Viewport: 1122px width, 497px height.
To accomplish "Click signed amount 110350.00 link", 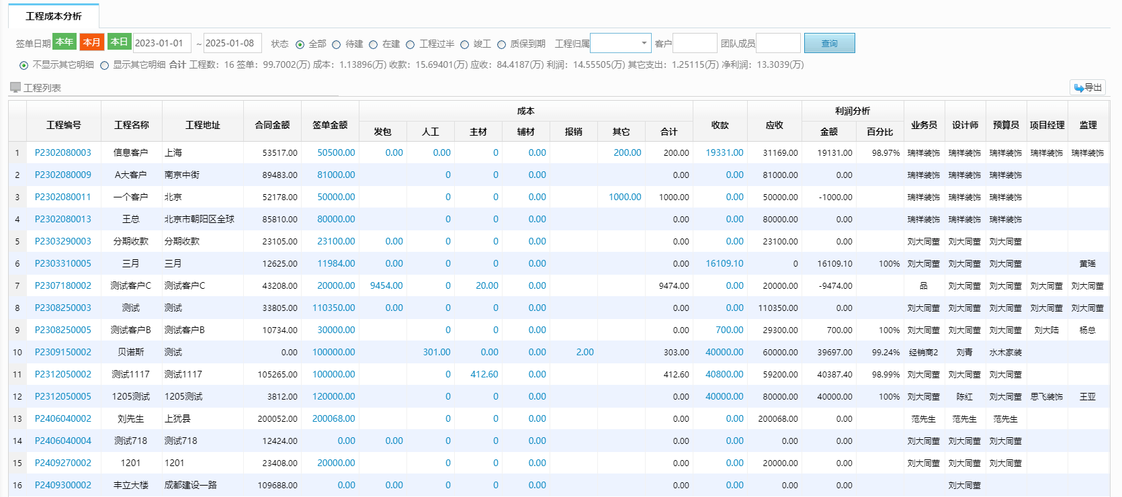I will point(334,308).
